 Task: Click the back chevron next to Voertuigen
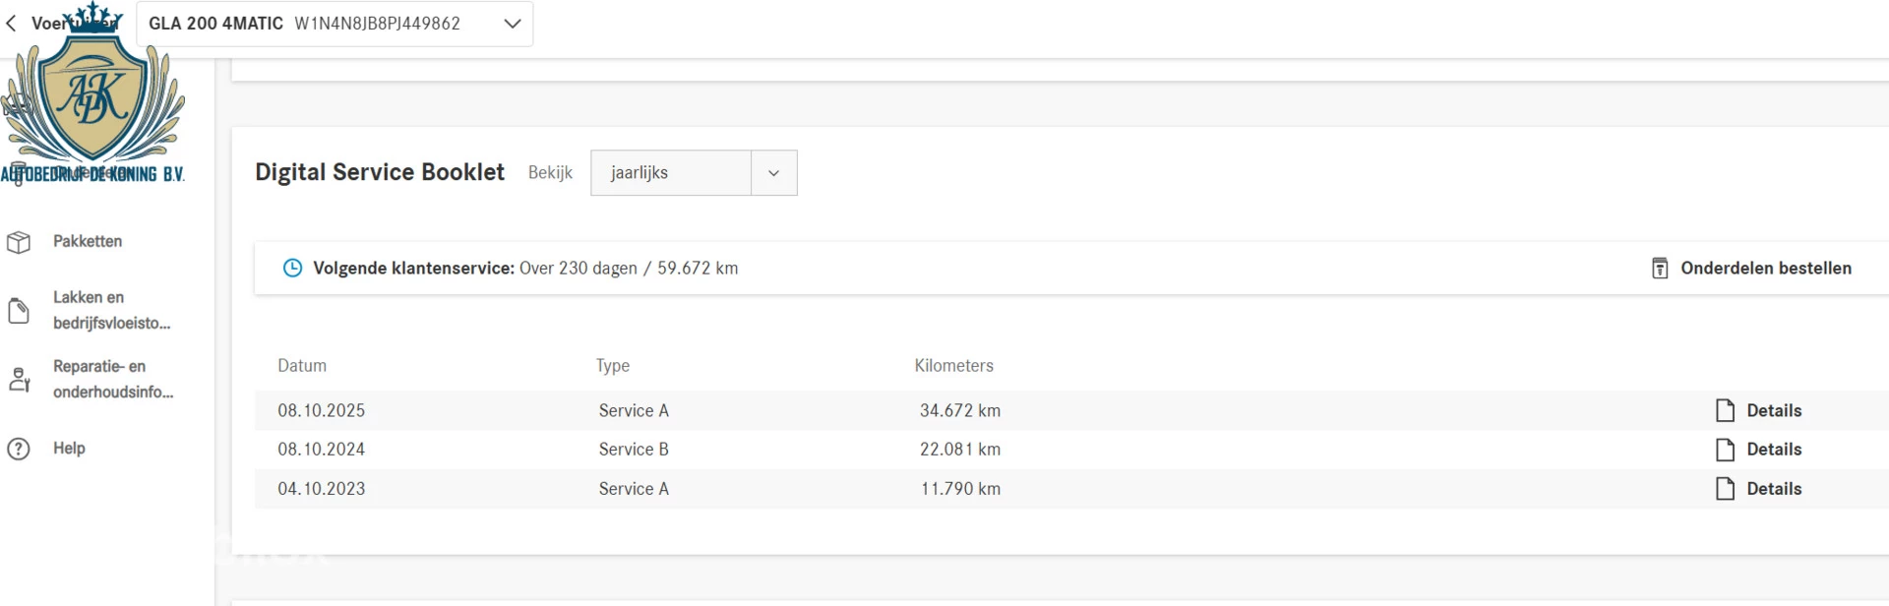pos(11,24)
